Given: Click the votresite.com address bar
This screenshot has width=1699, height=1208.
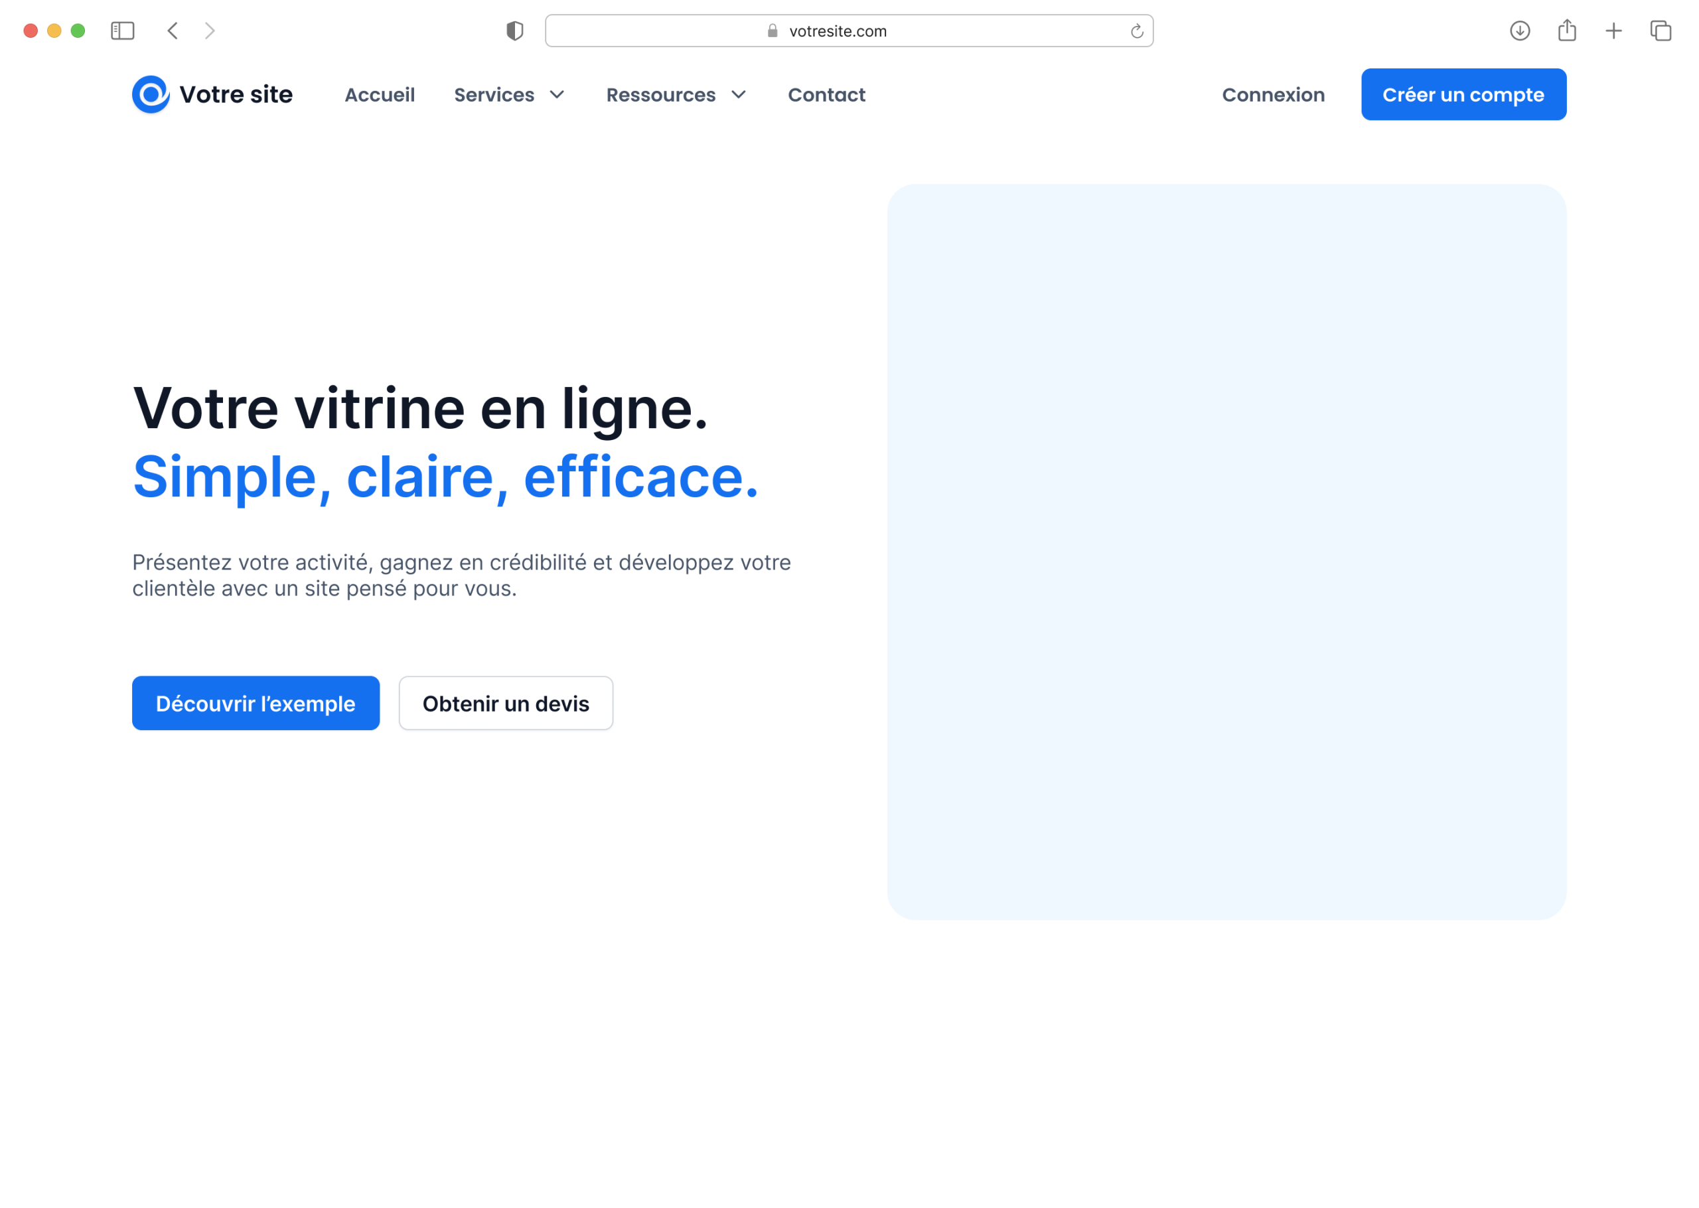Looking at the screenshot, I should pyautogui.click(x=848, y=31).
